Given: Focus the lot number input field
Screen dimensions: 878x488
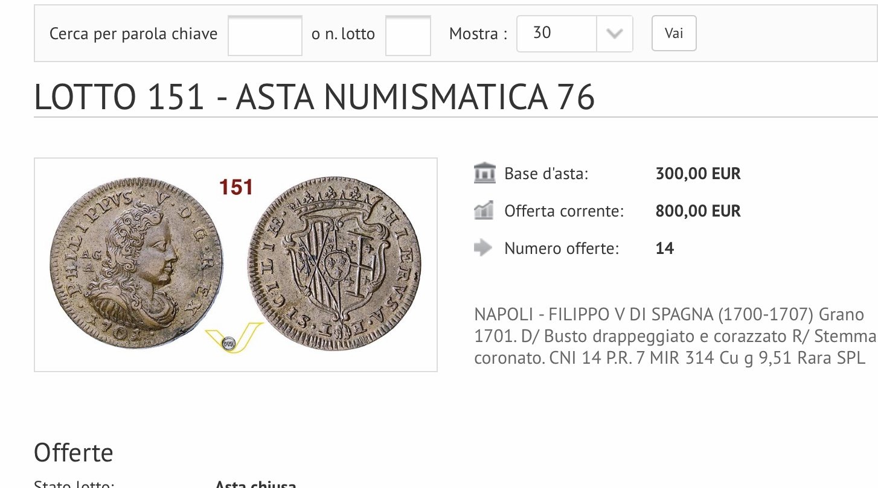Looking at the screenshot, I should coord(408,36).
